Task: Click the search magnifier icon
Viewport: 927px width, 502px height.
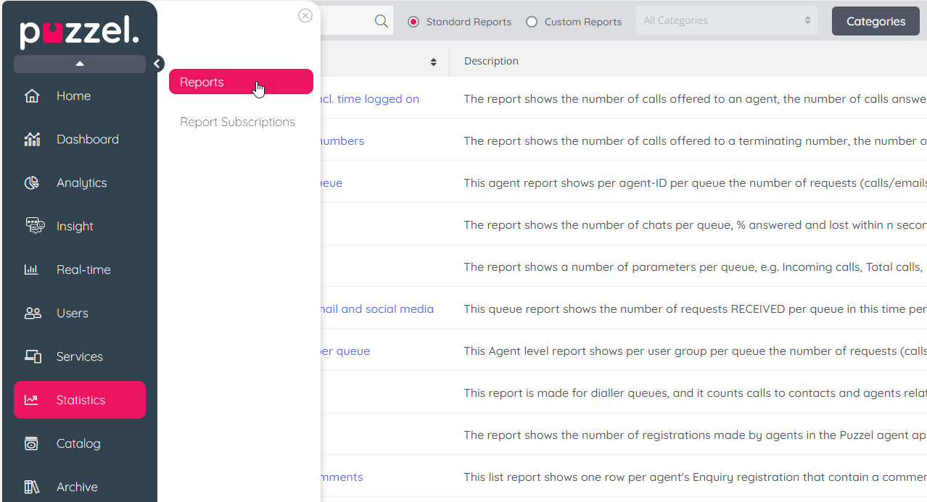Action: (381, 21)
